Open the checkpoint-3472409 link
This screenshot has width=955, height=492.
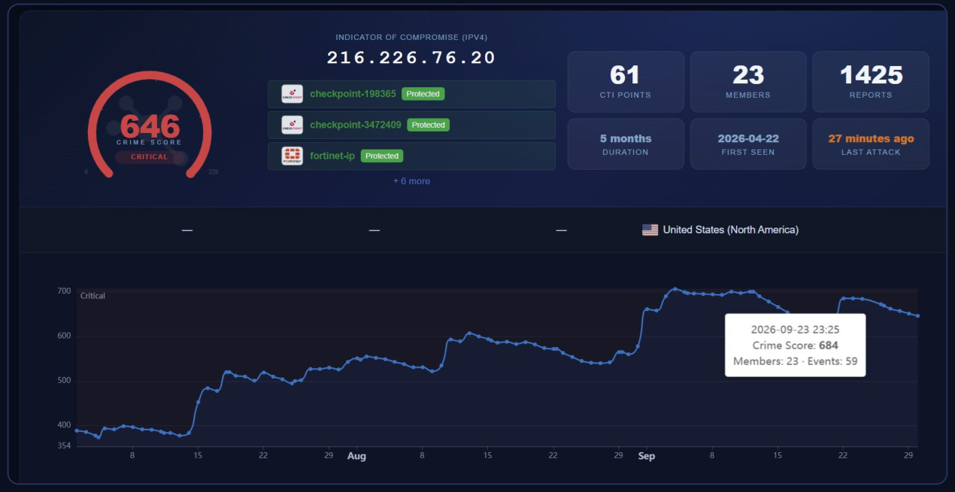point(356,125)
